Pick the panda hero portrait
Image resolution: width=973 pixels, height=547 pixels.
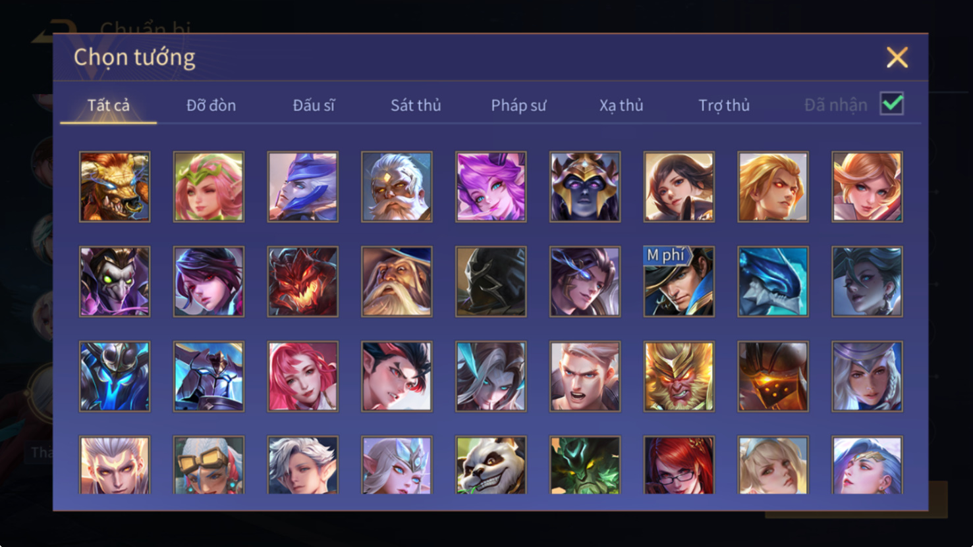(x=491, y=465)
